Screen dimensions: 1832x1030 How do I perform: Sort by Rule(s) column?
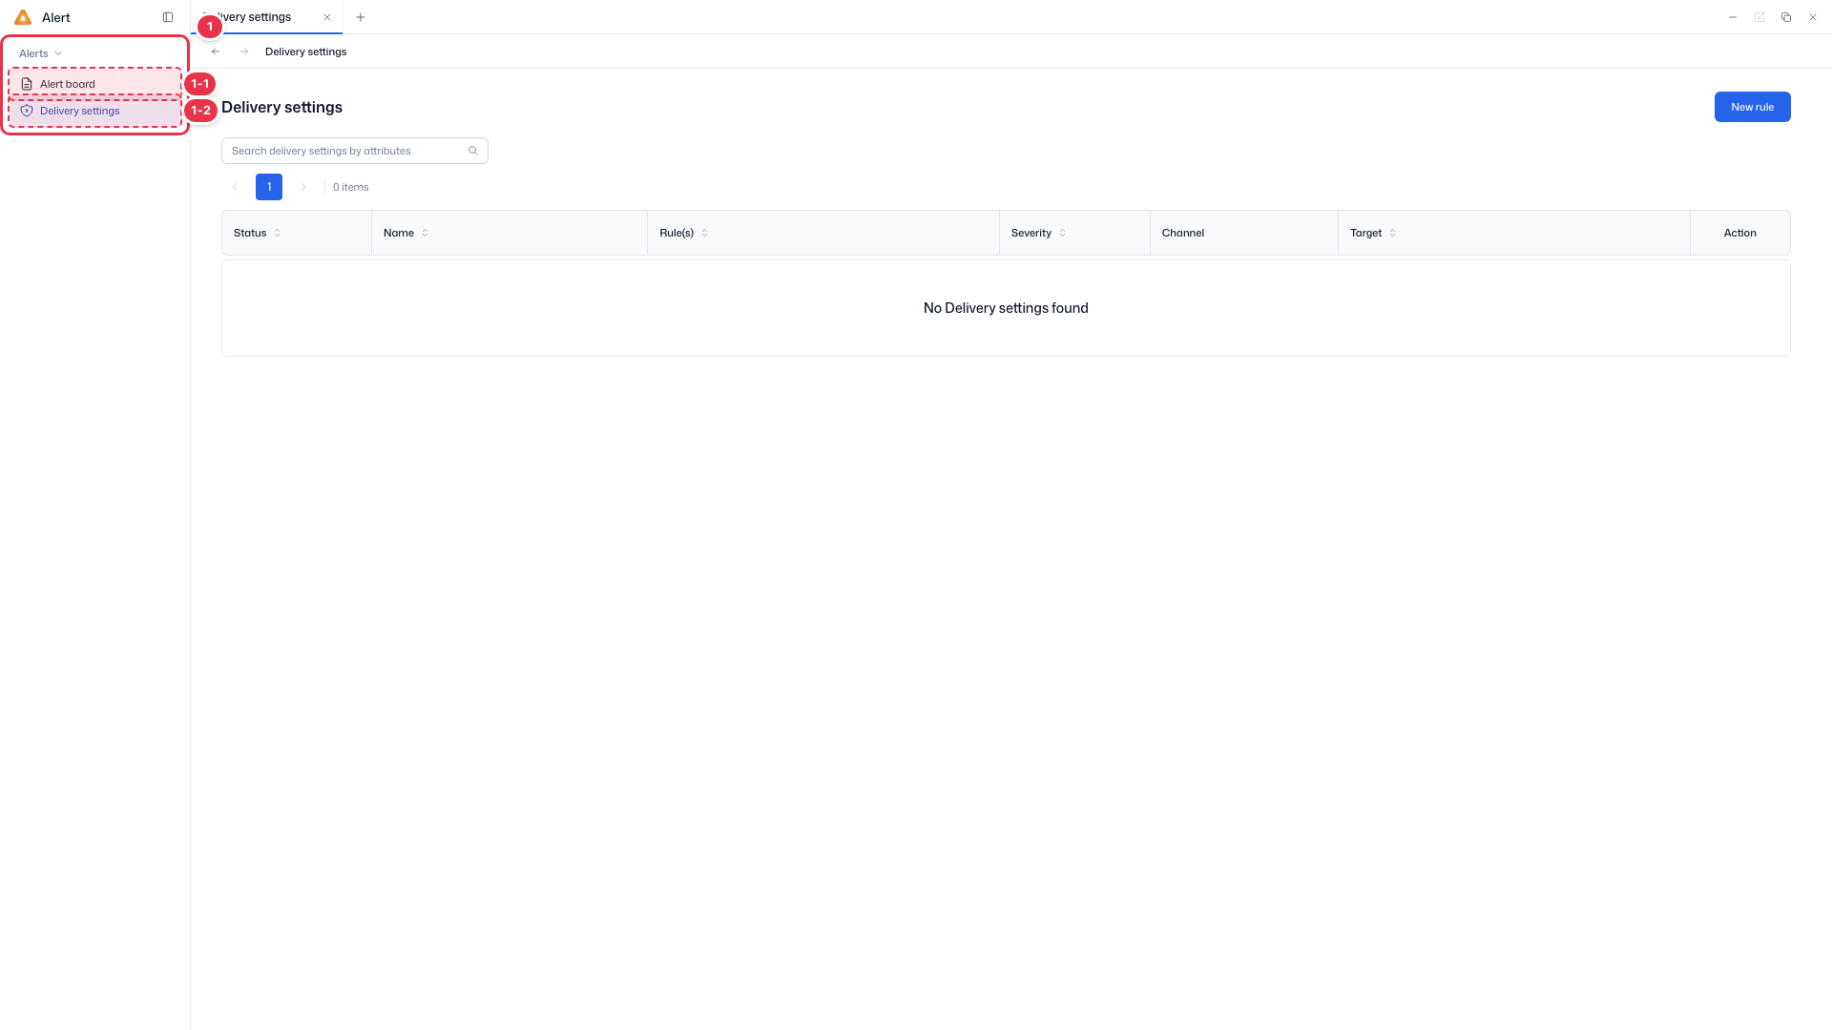pyautogui.click(x=705, y=233)
